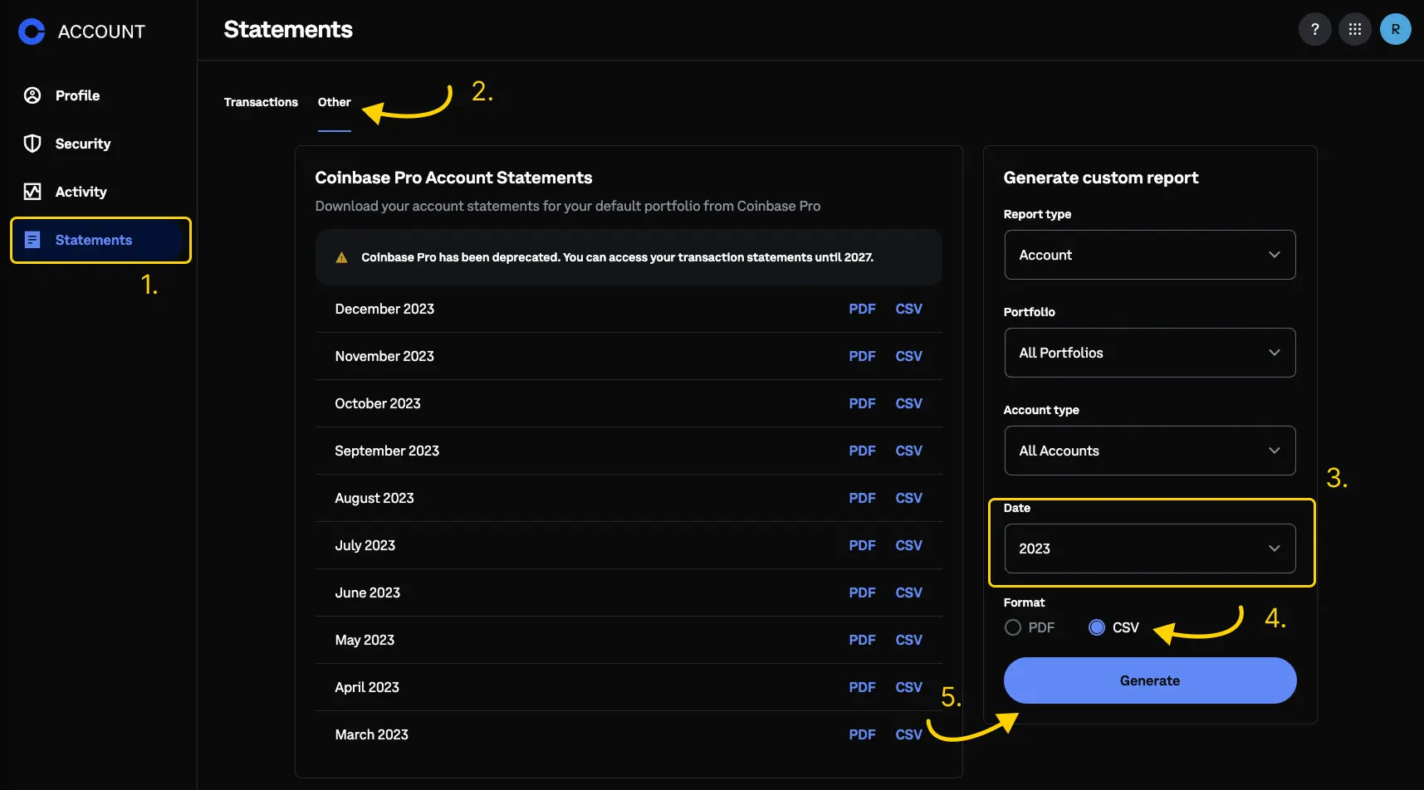Switch to the Transactions tab
Image resolution: width=1424 pixels, height=790 pixels.
pos(261,102)
